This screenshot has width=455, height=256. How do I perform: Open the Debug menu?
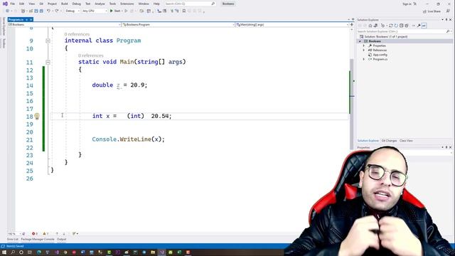[77, 4]
